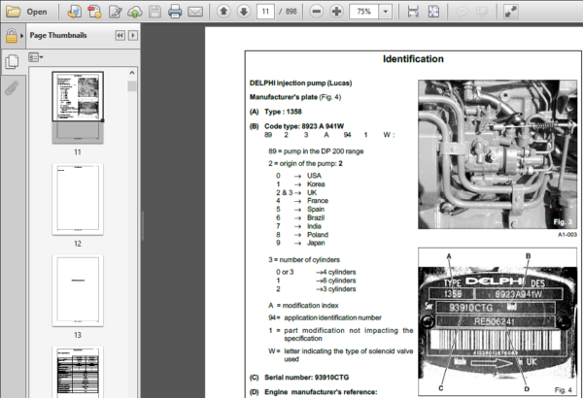Click the edit PDF text icon
Image resolution: width=583 pixels, height=398 pixels.
(x=116, y=12)
